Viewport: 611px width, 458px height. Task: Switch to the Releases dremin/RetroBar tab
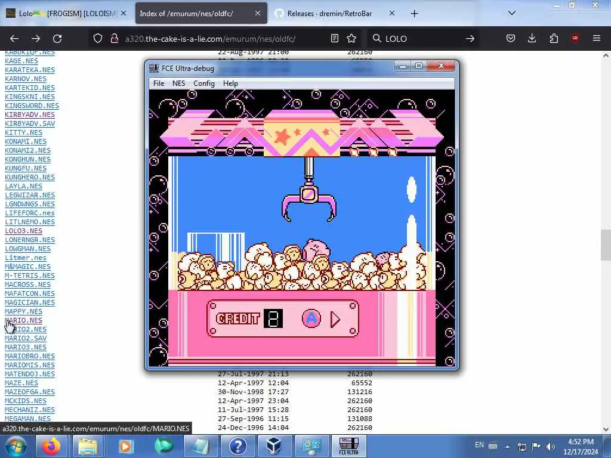coord(329,13)
